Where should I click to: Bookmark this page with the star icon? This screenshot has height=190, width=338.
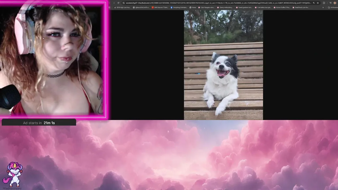318,3
